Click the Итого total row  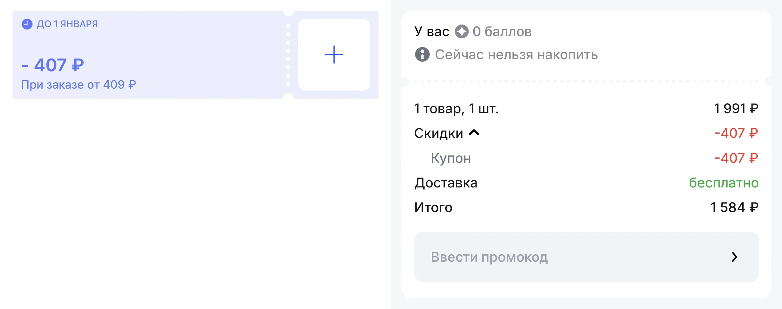coord(434,207)
